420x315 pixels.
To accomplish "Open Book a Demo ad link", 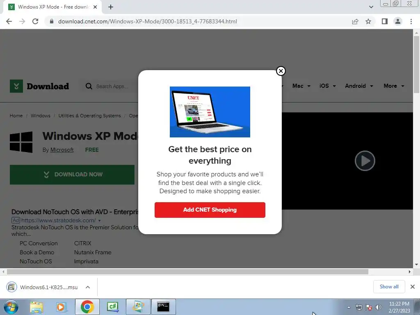I will (37, 252).
